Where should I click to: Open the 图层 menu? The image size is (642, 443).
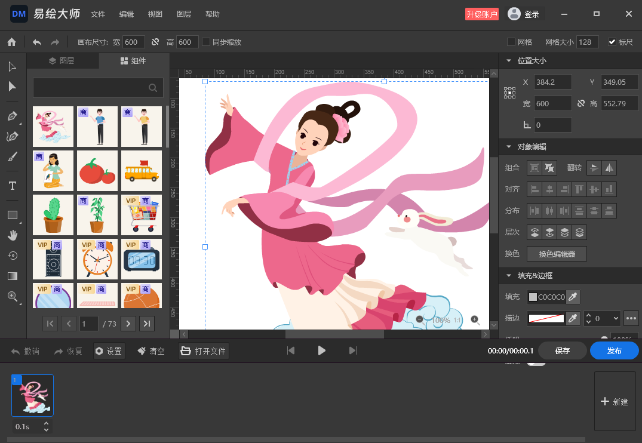coord(184,14)
